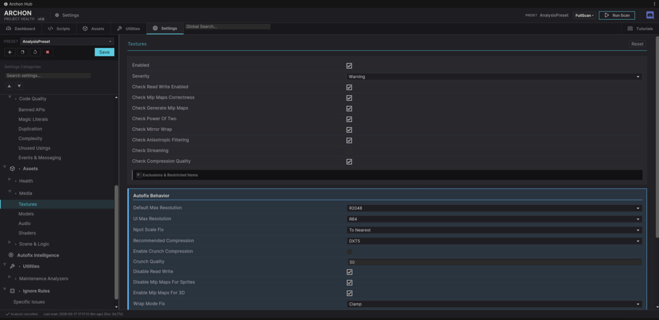Toggle the Enable Mip Maps For 3D checkbox
Viewport: 659px width, 320px height.
(349, 293)
